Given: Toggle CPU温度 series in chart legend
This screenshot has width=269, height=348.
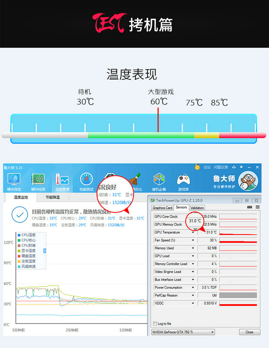Looking at the screenshot, I should [26, 235].
